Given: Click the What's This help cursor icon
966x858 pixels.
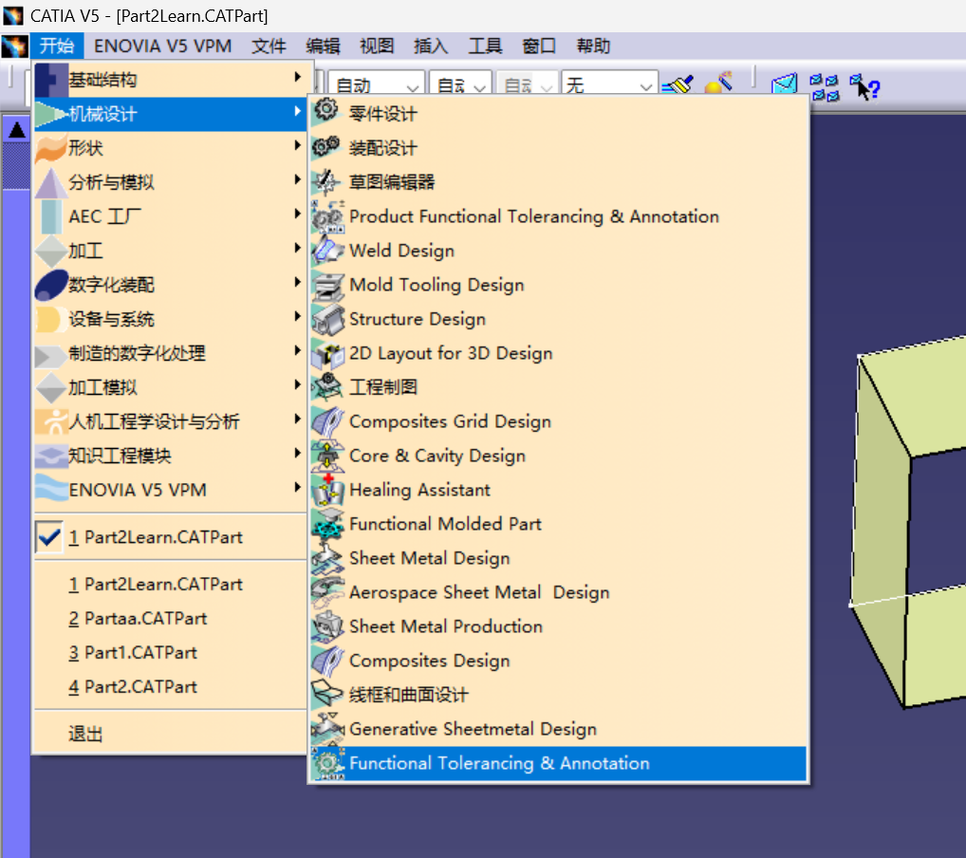Looking at the screenshot, I should point(865,87).
